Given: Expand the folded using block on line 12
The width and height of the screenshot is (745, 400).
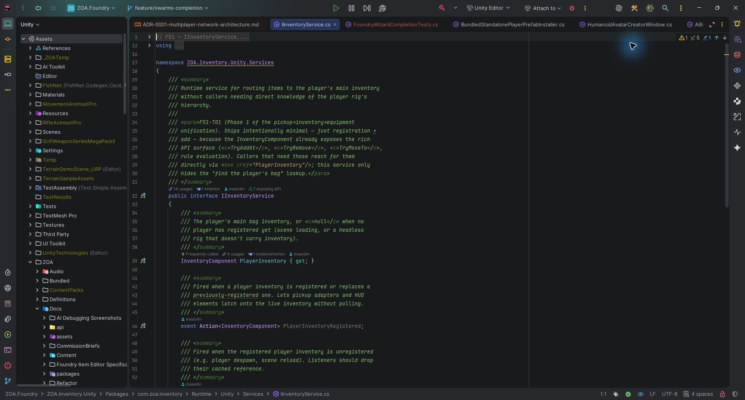Looking at the screenshot, I should [x=149, y=45].
